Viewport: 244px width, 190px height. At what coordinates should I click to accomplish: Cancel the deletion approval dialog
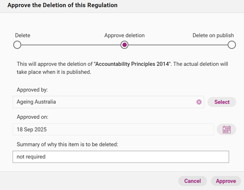pyautogui.click(x=193, y=181)
